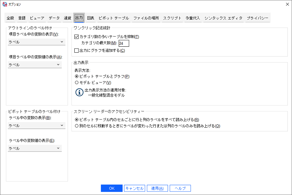Screen dimensions: 292x195
Task: Click the SPSS app icon in title bar
Action: click(5, 4)
